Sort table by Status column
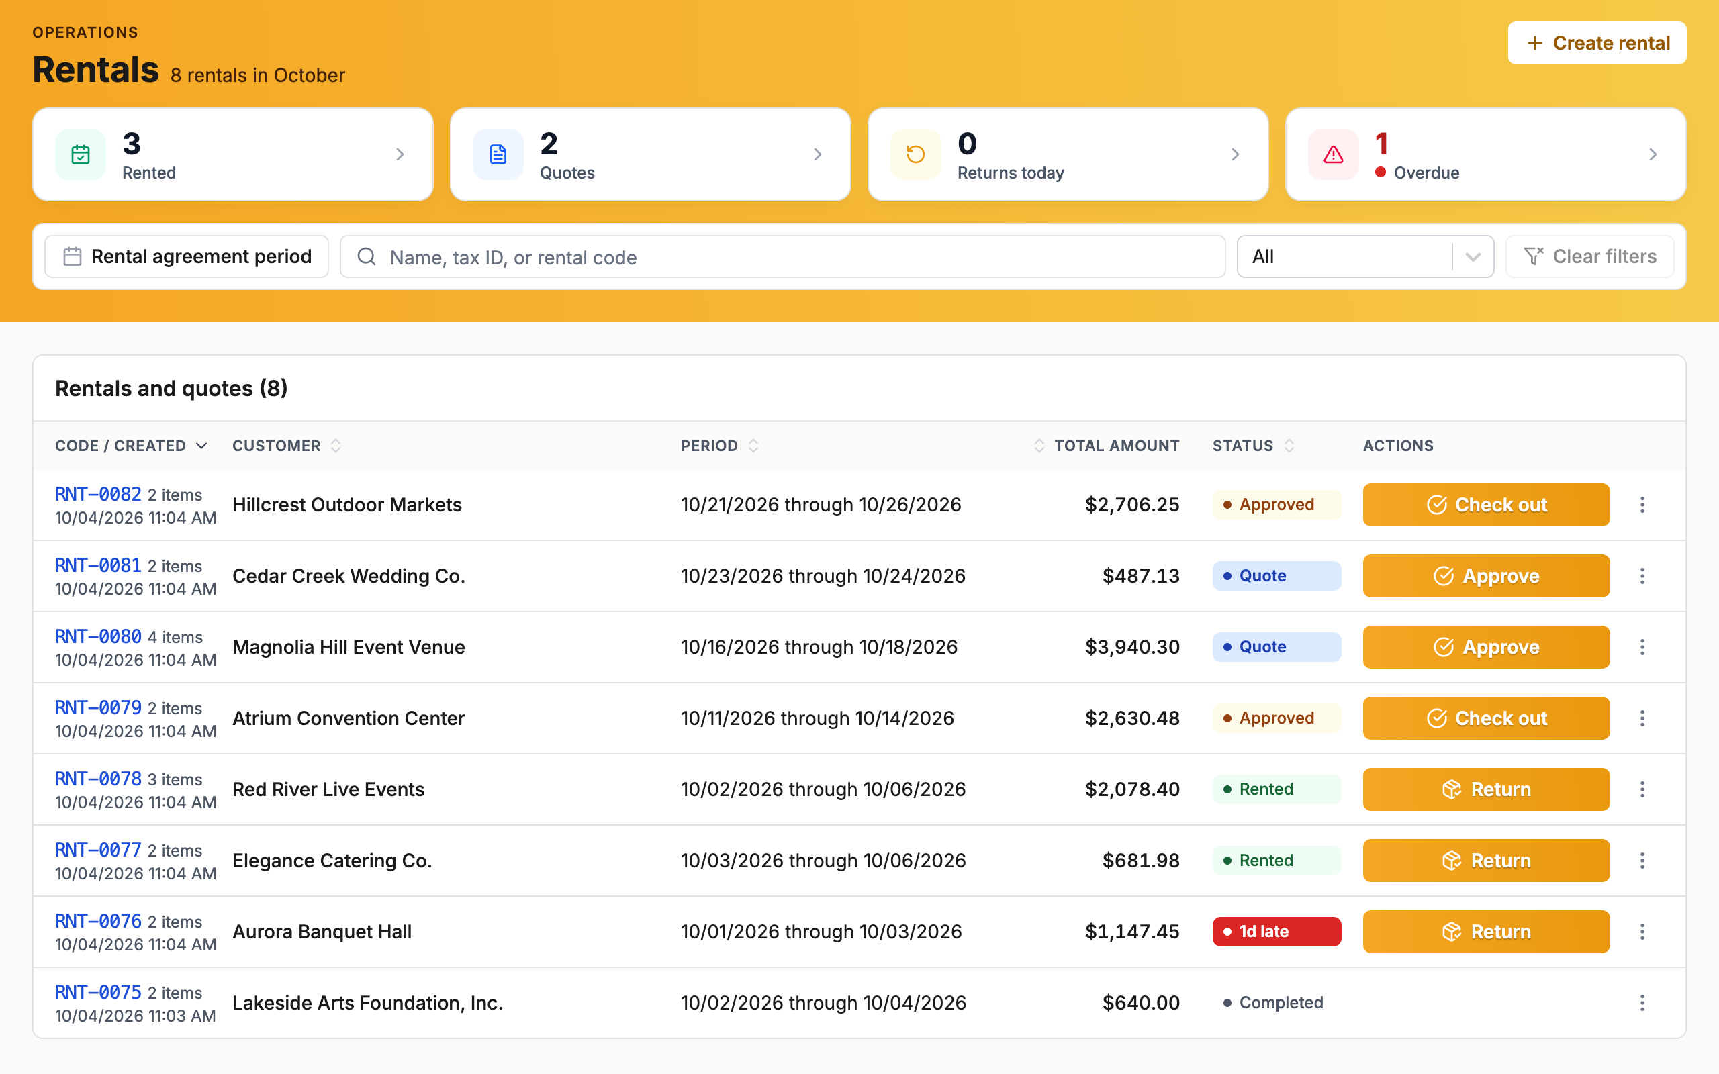1719x1074 pixels. 1253,446
